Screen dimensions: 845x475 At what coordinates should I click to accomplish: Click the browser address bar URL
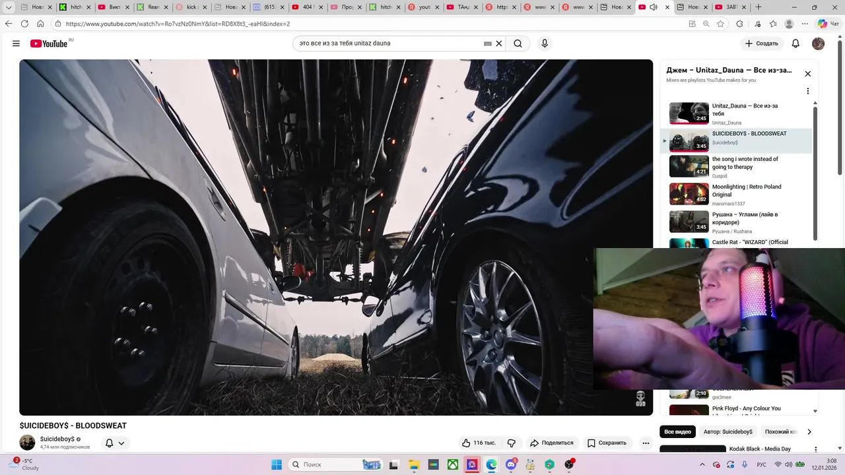[178, 24]
